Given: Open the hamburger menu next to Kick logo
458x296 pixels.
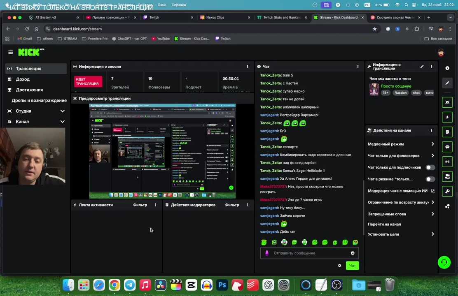Looking at the screenshot, I should click(x=11, y=53).
